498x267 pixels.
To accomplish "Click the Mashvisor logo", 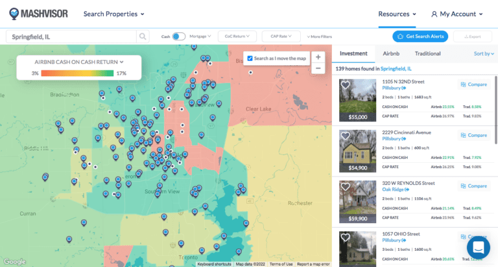I will (38, 14).
